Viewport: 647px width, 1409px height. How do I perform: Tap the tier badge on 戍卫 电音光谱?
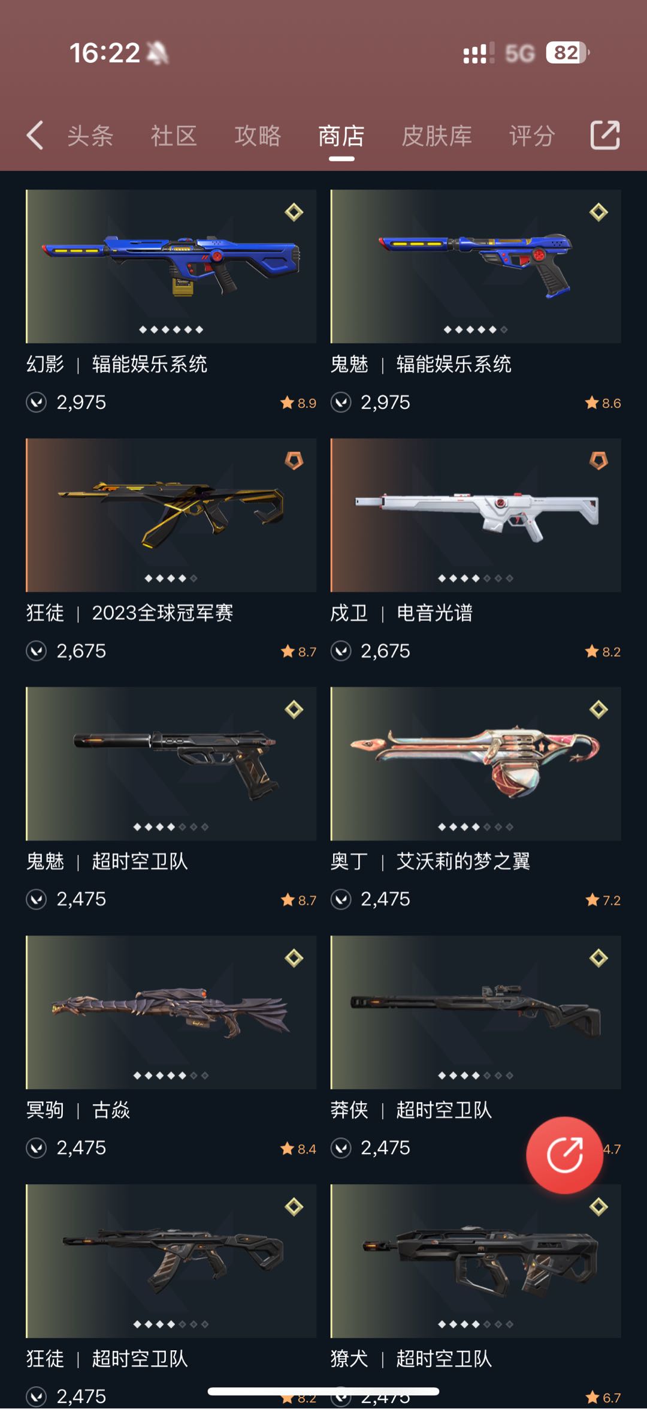pos(598,461)
